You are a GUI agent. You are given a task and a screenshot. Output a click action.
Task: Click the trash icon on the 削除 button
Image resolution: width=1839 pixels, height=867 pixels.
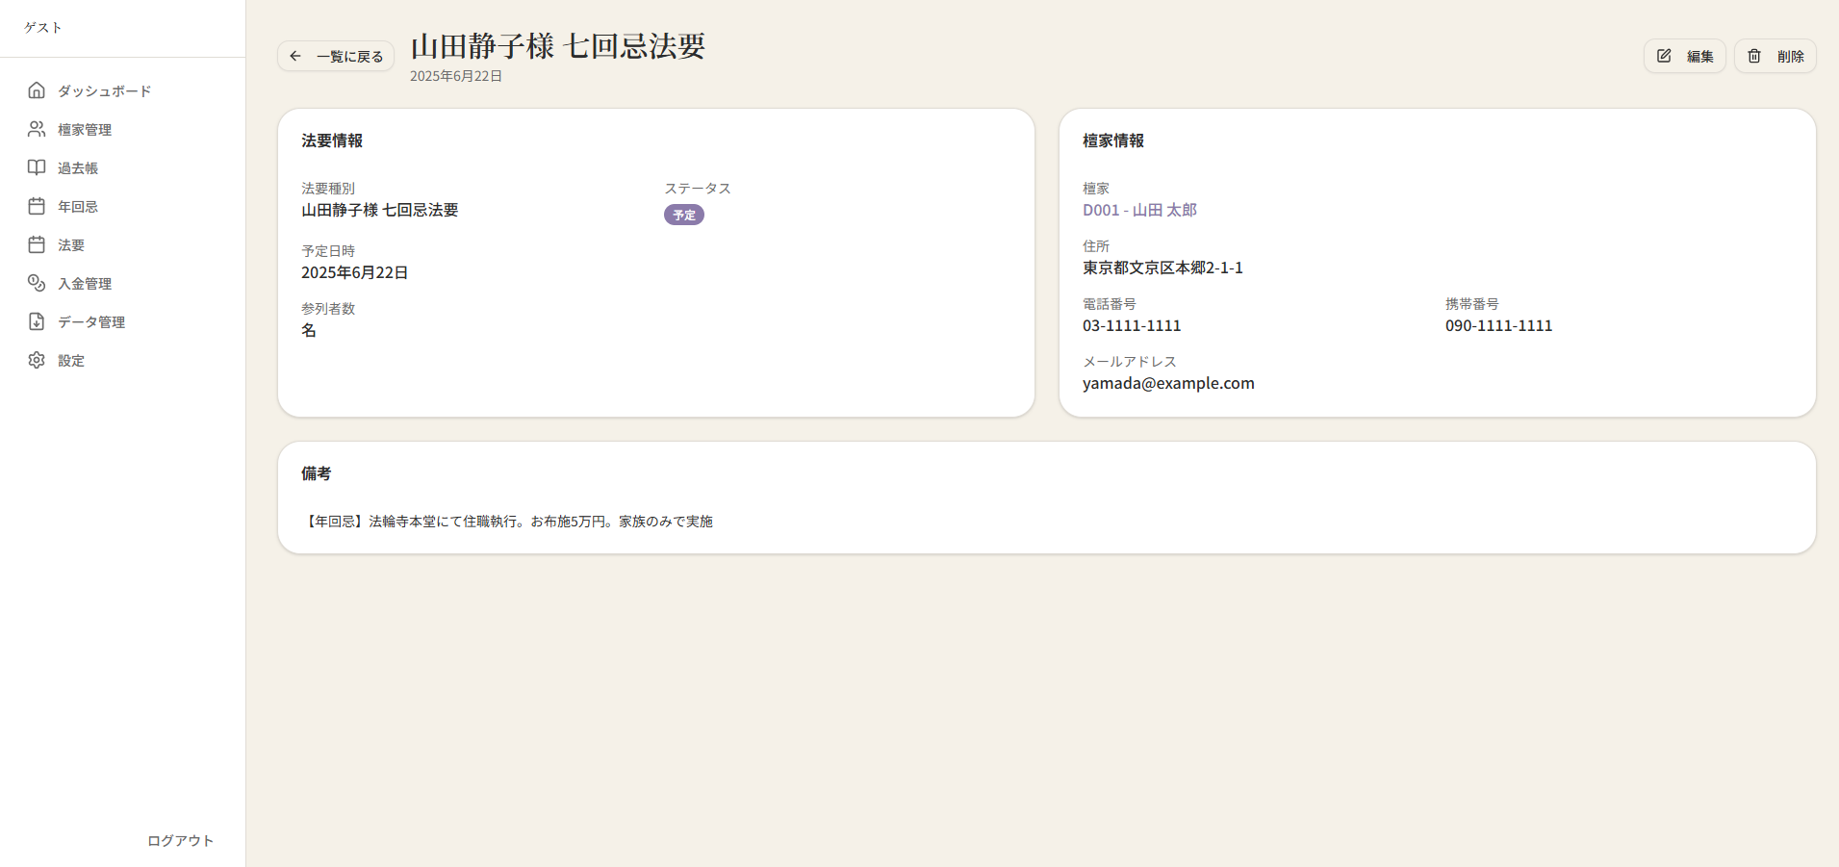1753,56
